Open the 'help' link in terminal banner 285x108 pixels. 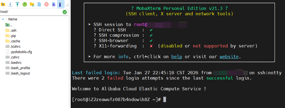177,57
